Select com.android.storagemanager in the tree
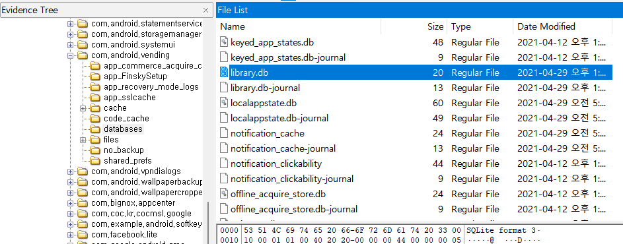Viewport: 623px width, 244px height. tap(146, 34)
